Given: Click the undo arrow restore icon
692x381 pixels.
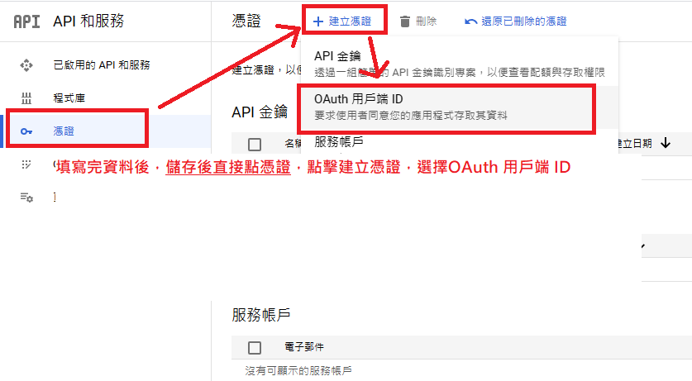Looking at the screenshot, I should 471,21.
